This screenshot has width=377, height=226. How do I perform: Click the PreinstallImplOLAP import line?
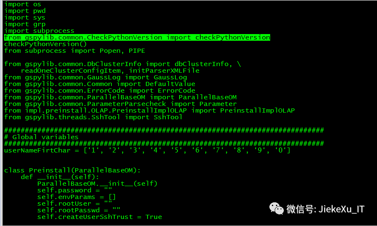pyautogui.click(x=149, y=111)
